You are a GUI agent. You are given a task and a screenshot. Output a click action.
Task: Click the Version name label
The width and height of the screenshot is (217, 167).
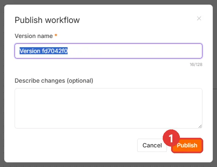tap(34, 36)
